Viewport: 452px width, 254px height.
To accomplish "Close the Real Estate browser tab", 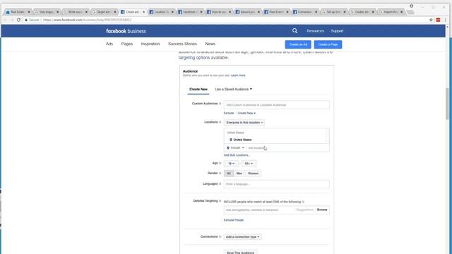I will tap(29, 12).
